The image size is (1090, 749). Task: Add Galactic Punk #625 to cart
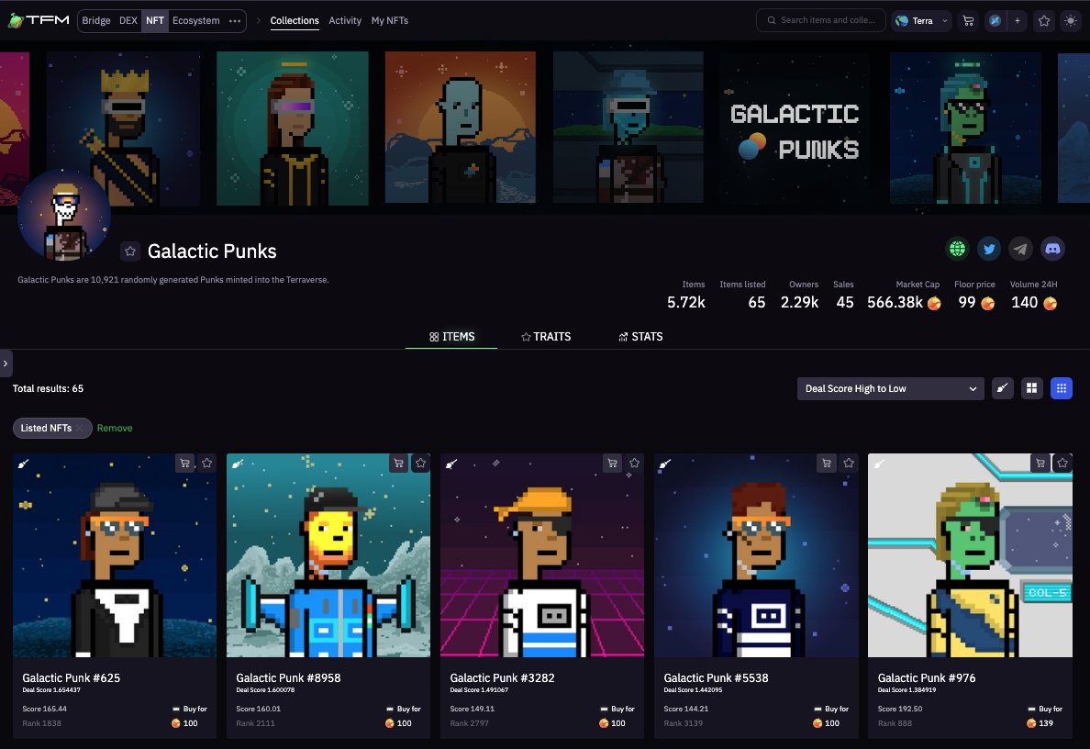coord(185,464)
